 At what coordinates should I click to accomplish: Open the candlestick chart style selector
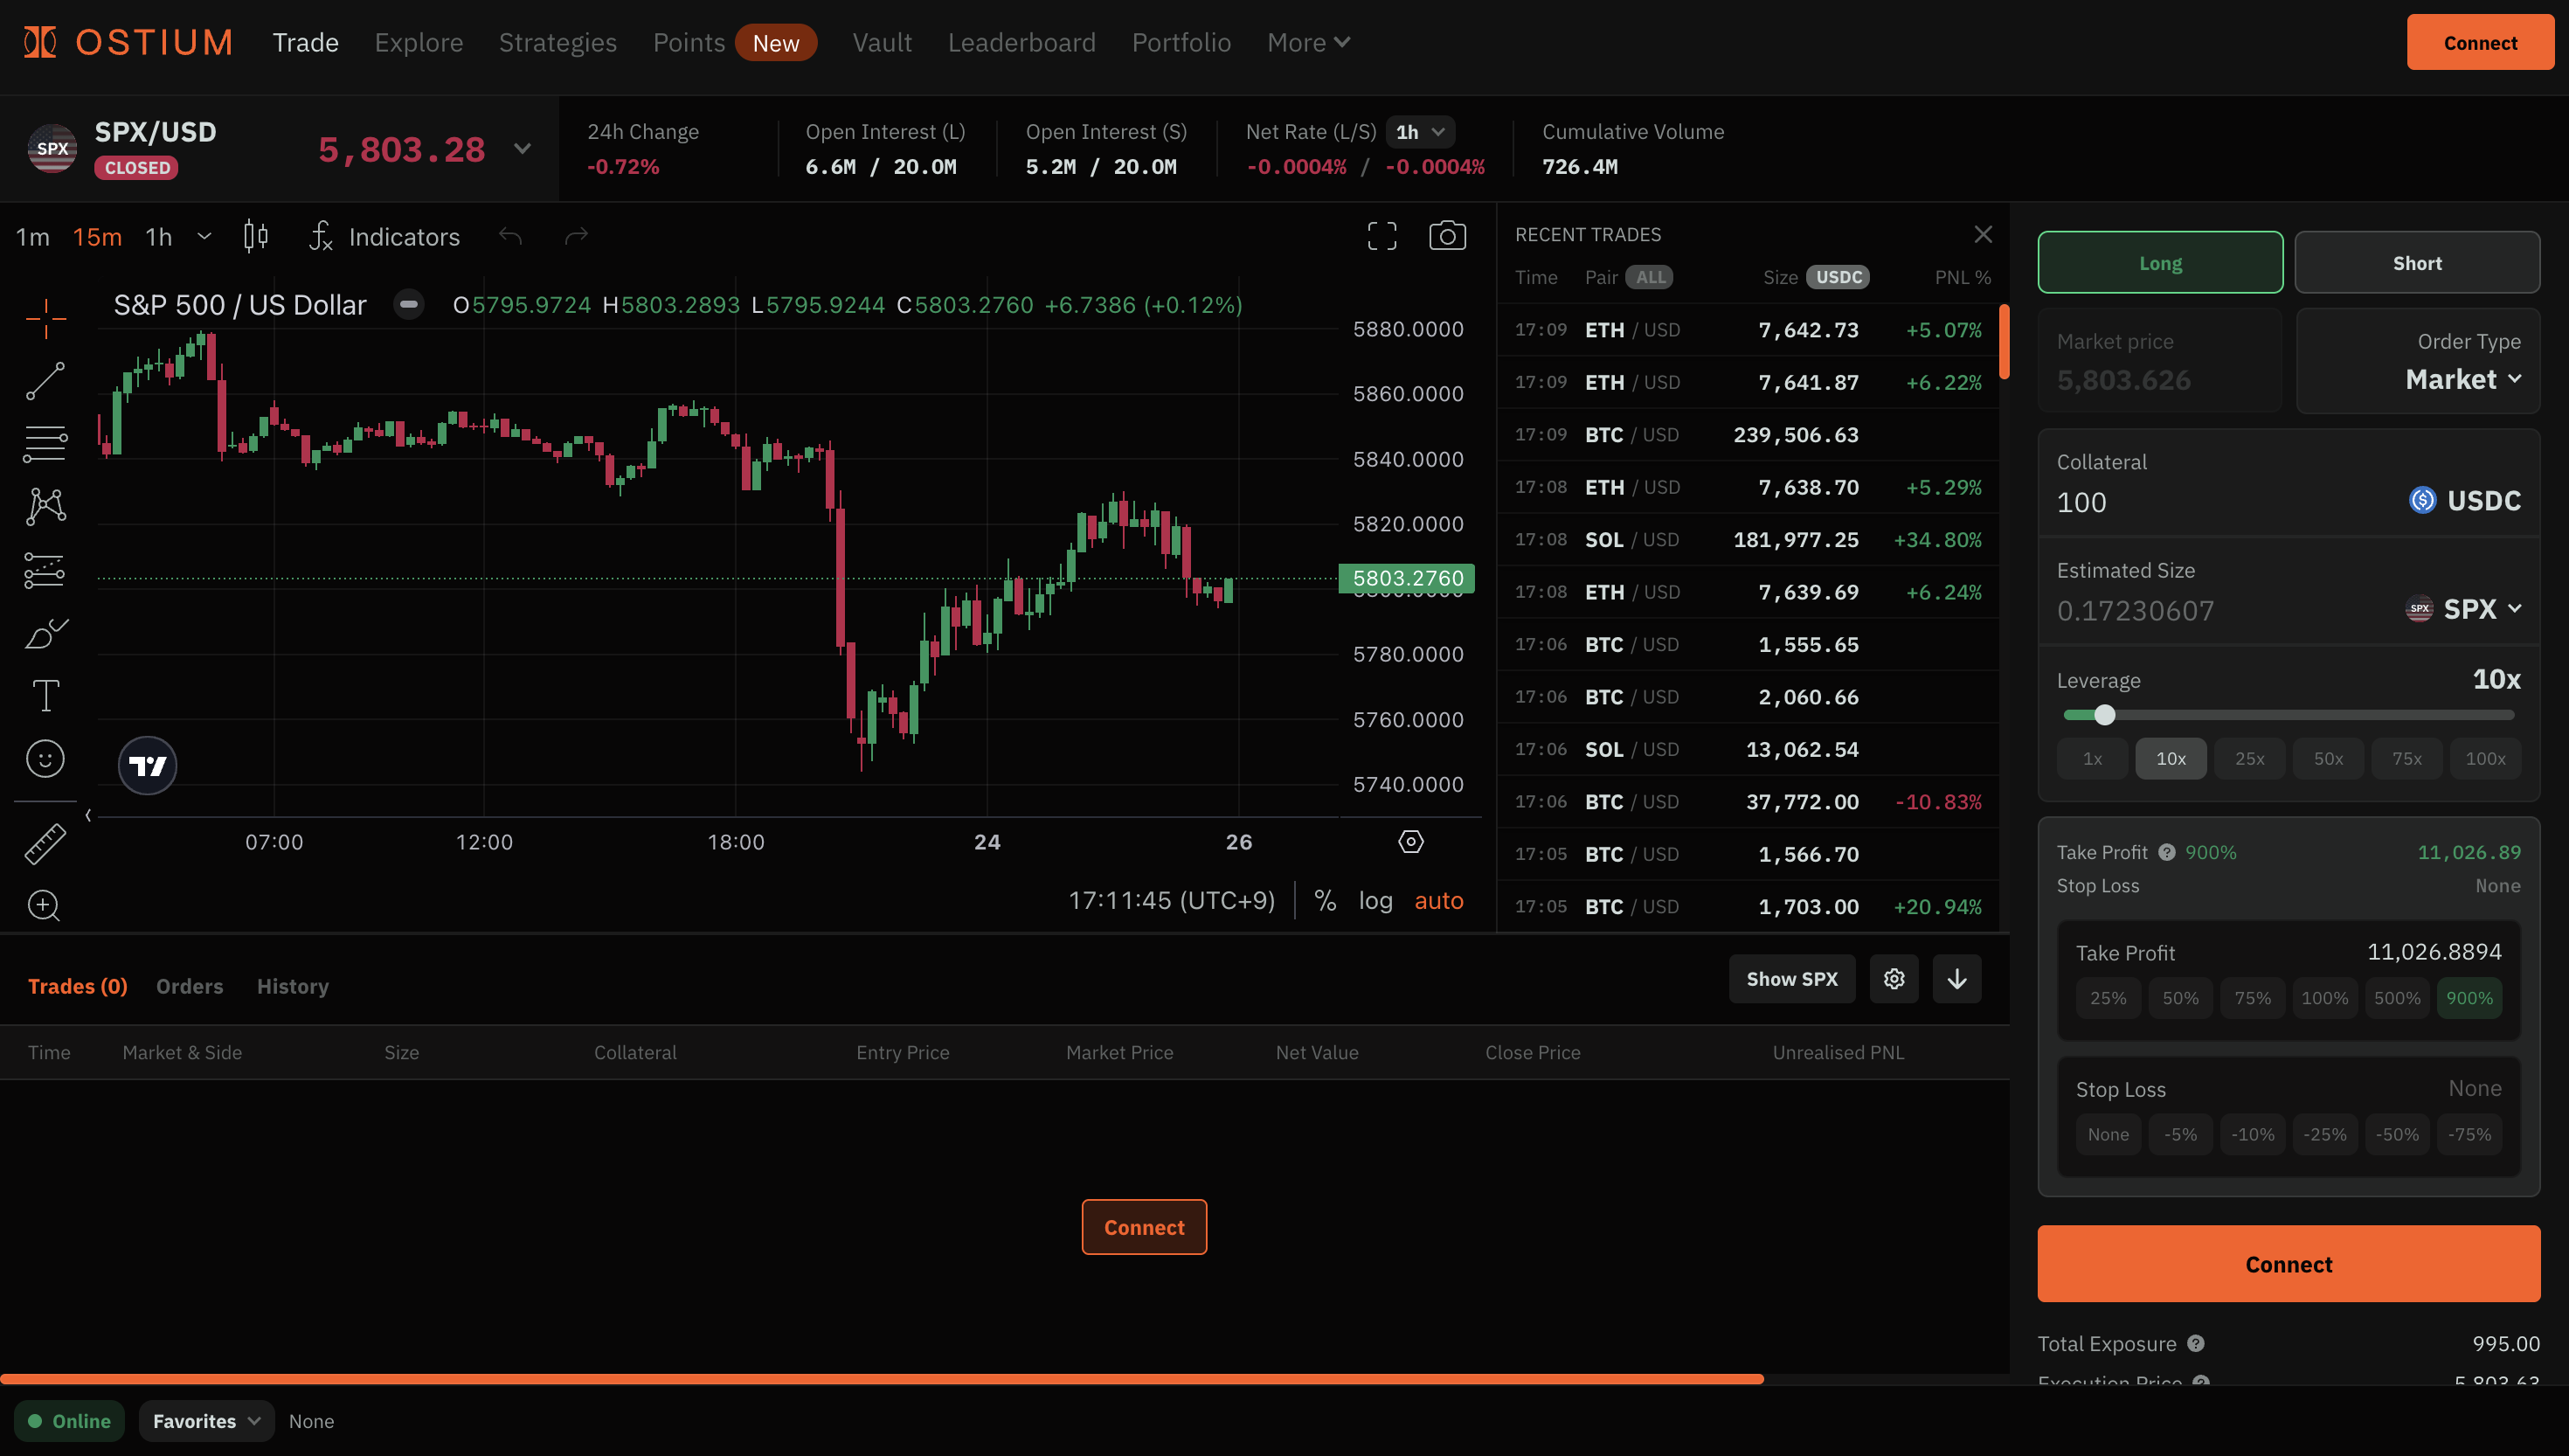[x=256, y=237]
